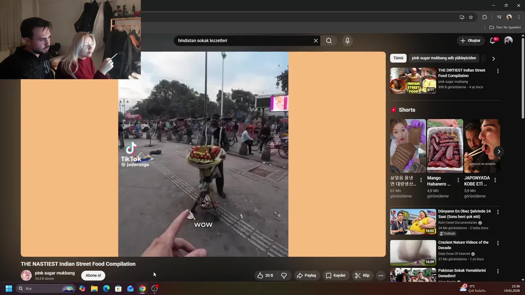
Task: Open Craziest Nature Videos thumbnail
Action: point(413,253)
